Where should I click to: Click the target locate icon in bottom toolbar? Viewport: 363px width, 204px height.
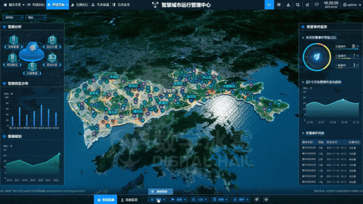[266, 199]
